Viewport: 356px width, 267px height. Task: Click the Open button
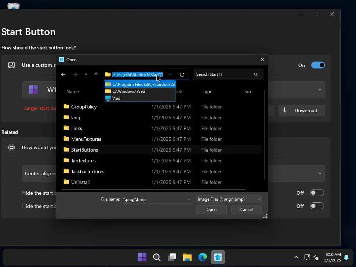point(212,210)
